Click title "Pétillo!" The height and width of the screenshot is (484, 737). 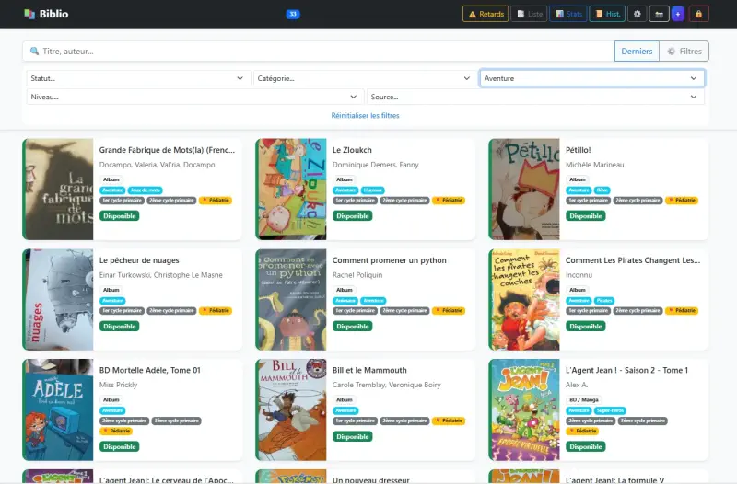point(579,150)
